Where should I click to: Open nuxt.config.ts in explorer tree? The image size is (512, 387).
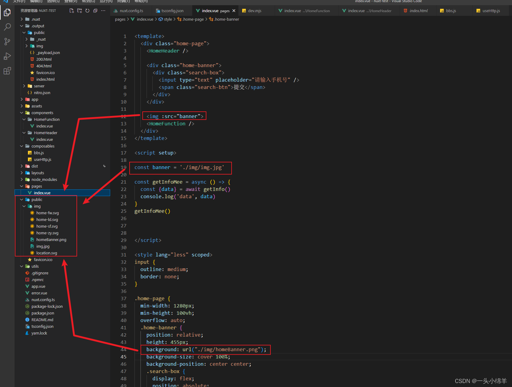(x=43, y=300)
